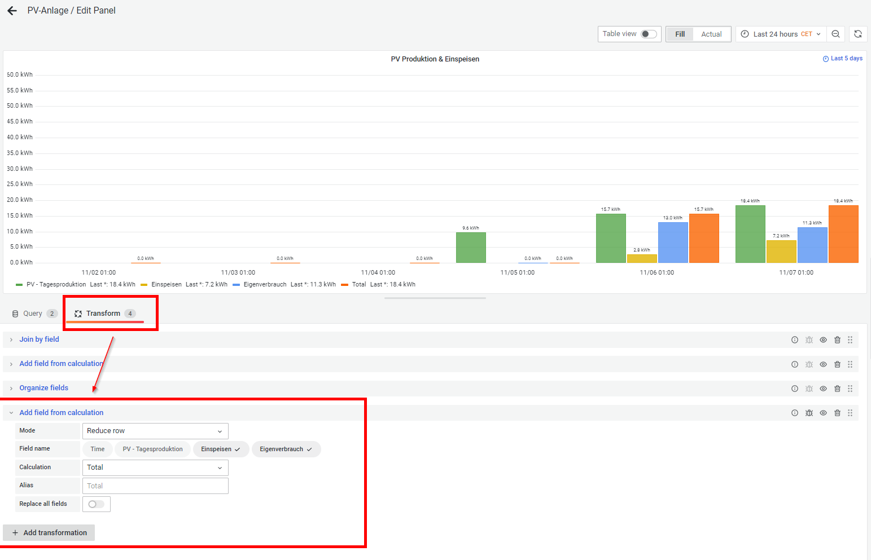Select the Fill display option
Viewport: 871px width, 560px height.
tap(680, 34)
